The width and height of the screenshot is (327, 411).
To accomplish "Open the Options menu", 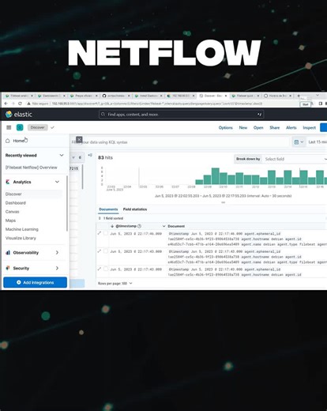I will (226, 127).
